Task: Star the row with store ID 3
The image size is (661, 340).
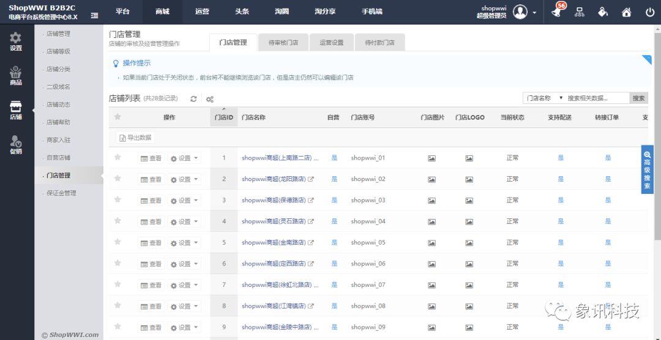Action: click(118, 199)
